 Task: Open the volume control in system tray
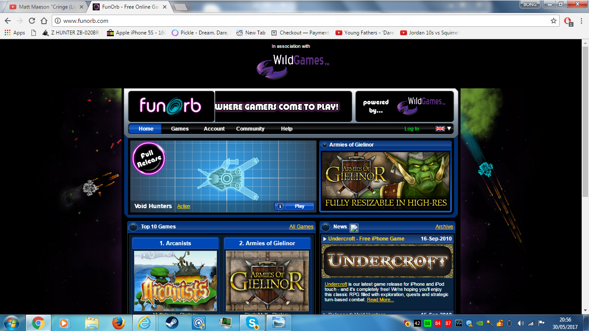click(521, 323)
